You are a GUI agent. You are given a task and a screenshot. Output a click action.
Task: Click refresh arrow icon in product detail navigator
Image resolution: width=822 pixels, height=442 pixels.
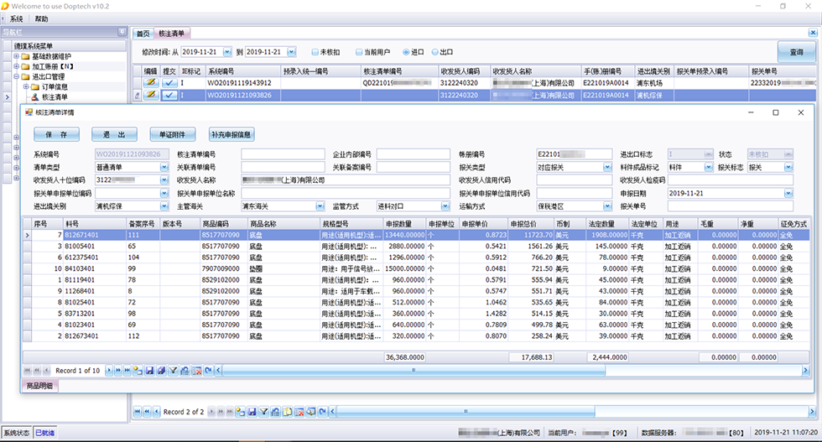pyautogui.click(x=209, y=370)
